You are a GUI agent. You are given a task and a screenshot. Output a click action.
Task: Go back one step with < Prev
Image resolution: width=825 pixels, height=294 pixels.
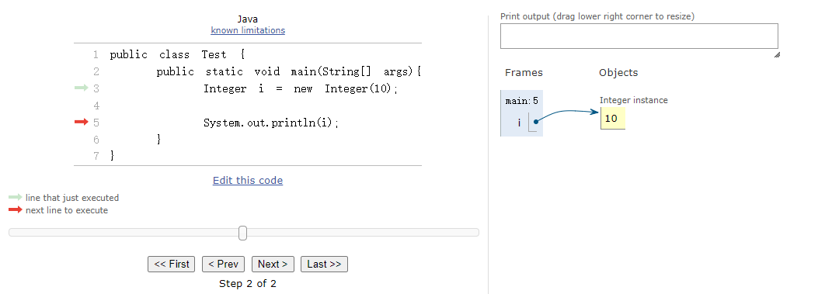click(x=223, y=264)
